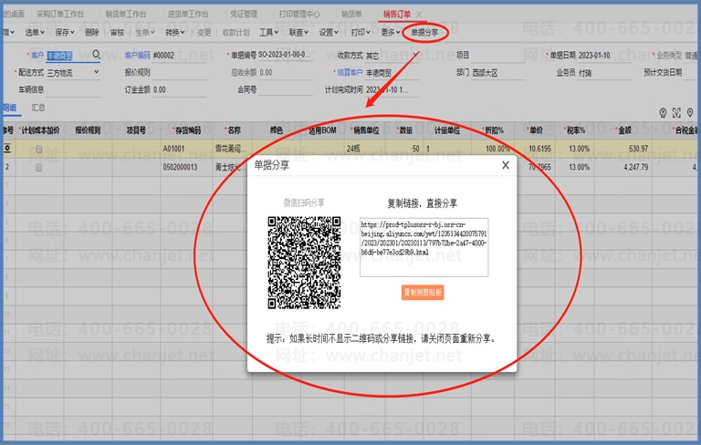Viewport: 701px width, 445px height.
Task: Open the 保存 dropdown menu
Action: 63,32
